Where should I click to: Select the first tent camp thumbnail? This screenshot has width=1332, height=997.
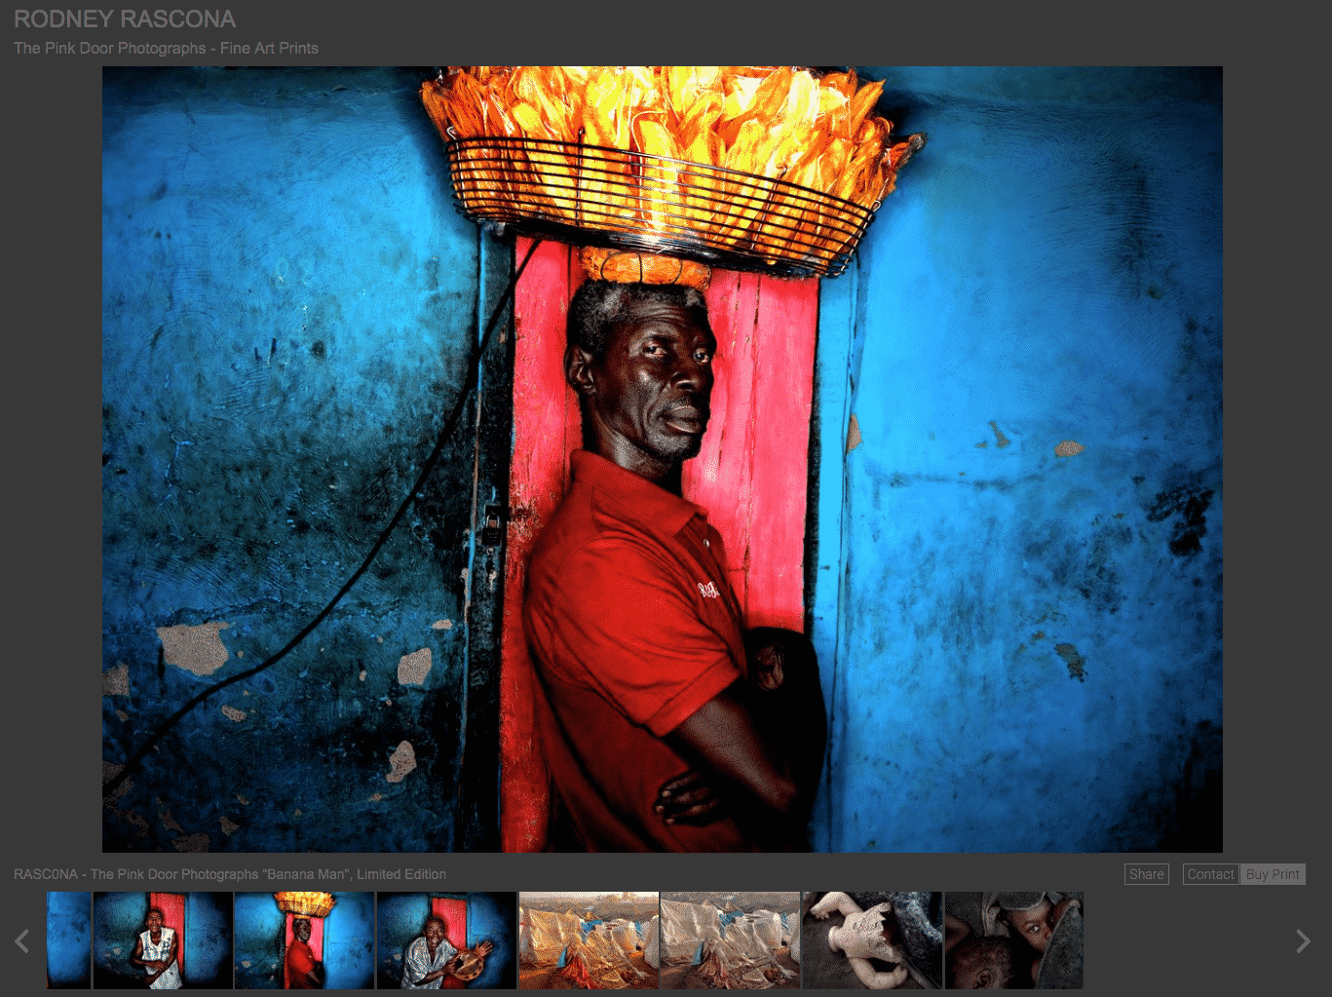click(589, 940)
